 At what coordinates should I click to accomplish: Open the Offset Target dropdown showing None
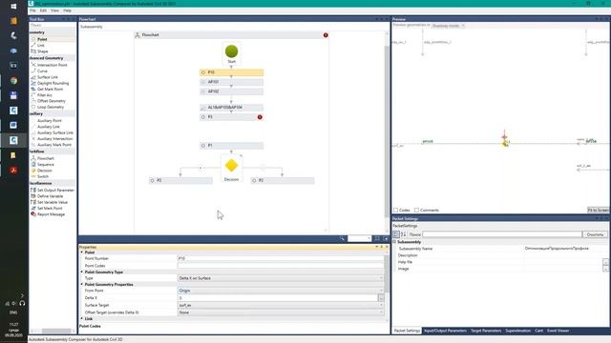coord(280,313)
